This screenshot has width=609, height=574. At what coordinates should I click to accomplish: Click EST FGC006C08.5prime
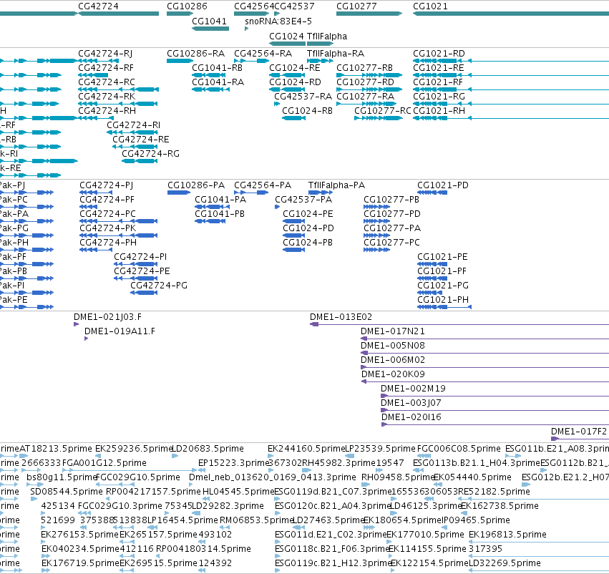click(459, 449)
